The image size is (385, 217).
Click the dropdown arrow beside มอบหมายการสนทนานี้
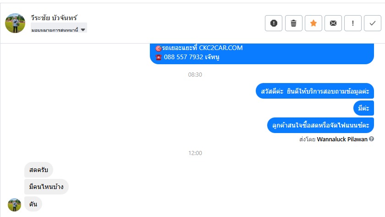83,30
